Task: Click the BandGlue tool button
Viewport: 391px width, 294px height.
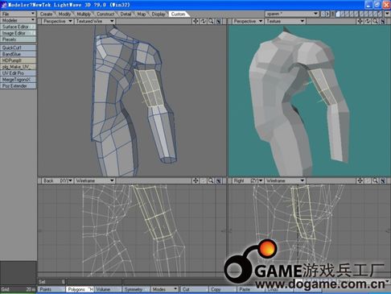Action: (x=18, y=54)
